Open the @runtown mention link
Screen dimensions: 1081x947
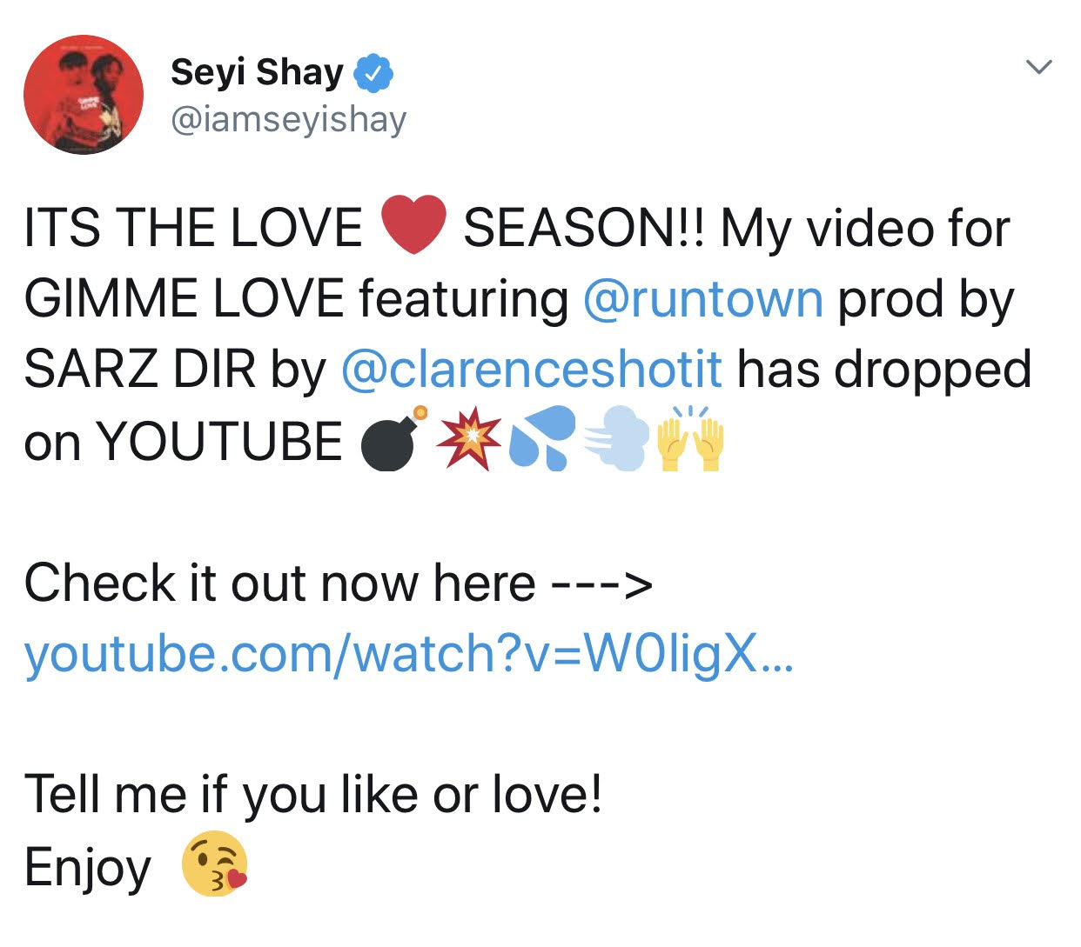click(703, 299)
